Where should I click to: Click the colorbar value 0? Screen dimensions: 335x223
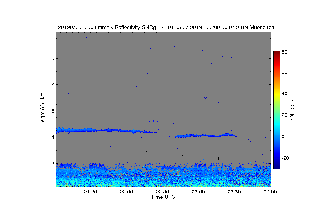(283, 137)
